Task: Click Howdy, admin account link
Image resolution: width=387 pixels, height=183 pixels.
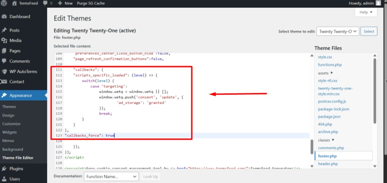Action: tap(361, 3)
